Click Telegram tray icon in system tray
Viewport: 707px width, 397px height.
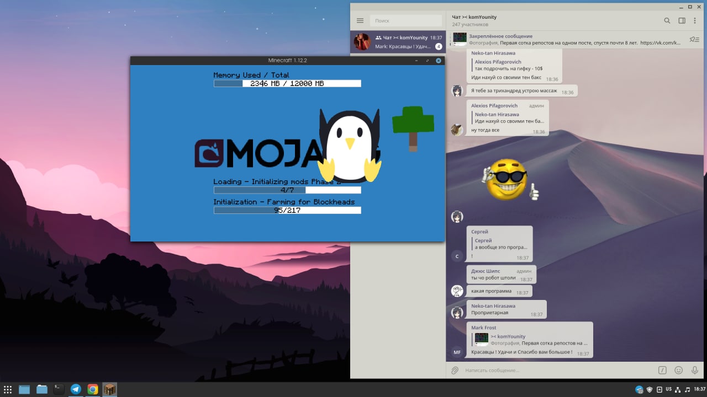pyautogui.click(x=639, y=389)
